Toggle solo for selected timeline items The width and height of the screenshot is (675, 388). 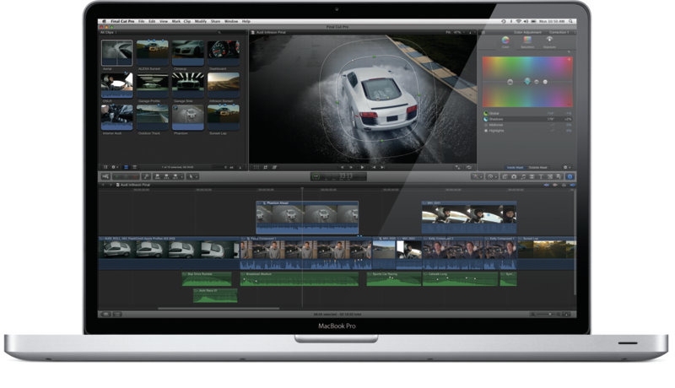pyautogui.click(x=564, y=185)
